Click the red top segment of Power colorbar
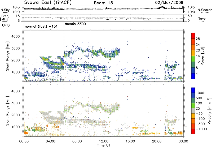The width and height of the screenshot is (212, 147). (193, 36)
